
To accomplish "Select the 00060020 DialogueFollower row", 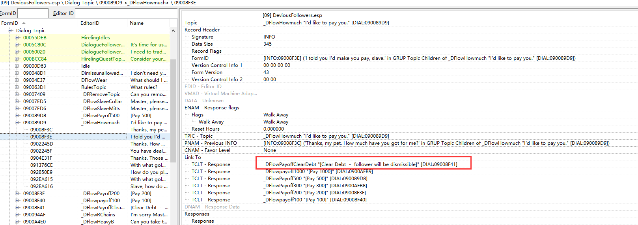I will [85, 52].
